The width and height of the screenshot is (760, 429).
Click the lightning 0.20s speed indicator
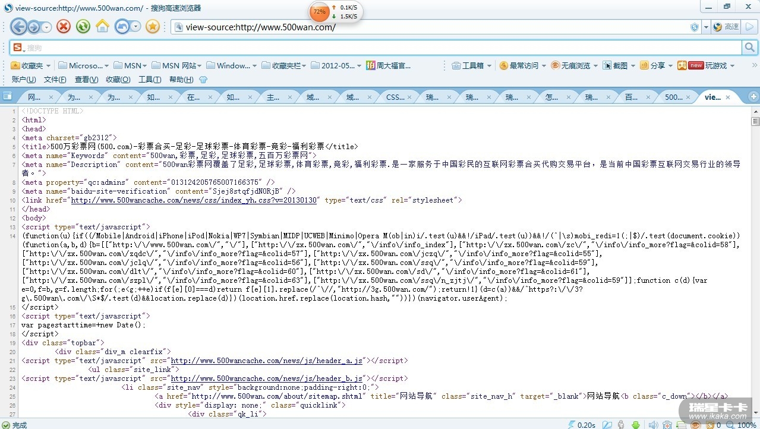(582, 425)
